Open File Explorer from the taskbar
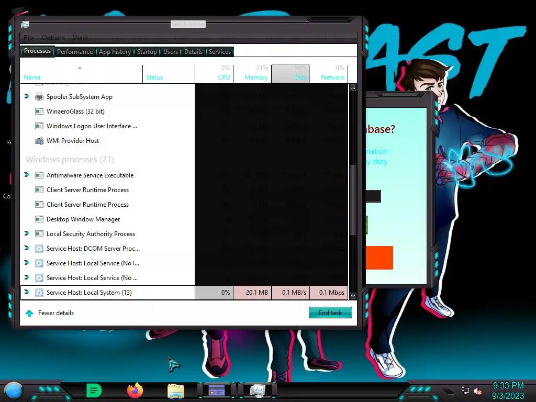This screenshot has width=536, height=402. coord(176,390)
